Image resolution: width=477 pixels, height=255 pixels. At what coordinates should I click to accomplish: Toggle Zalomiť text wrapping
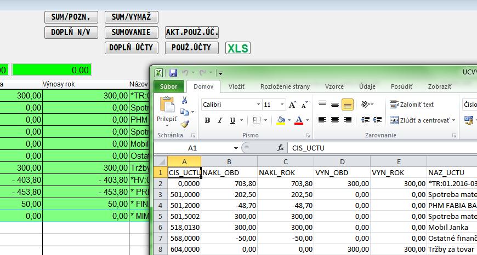point(412,105)
